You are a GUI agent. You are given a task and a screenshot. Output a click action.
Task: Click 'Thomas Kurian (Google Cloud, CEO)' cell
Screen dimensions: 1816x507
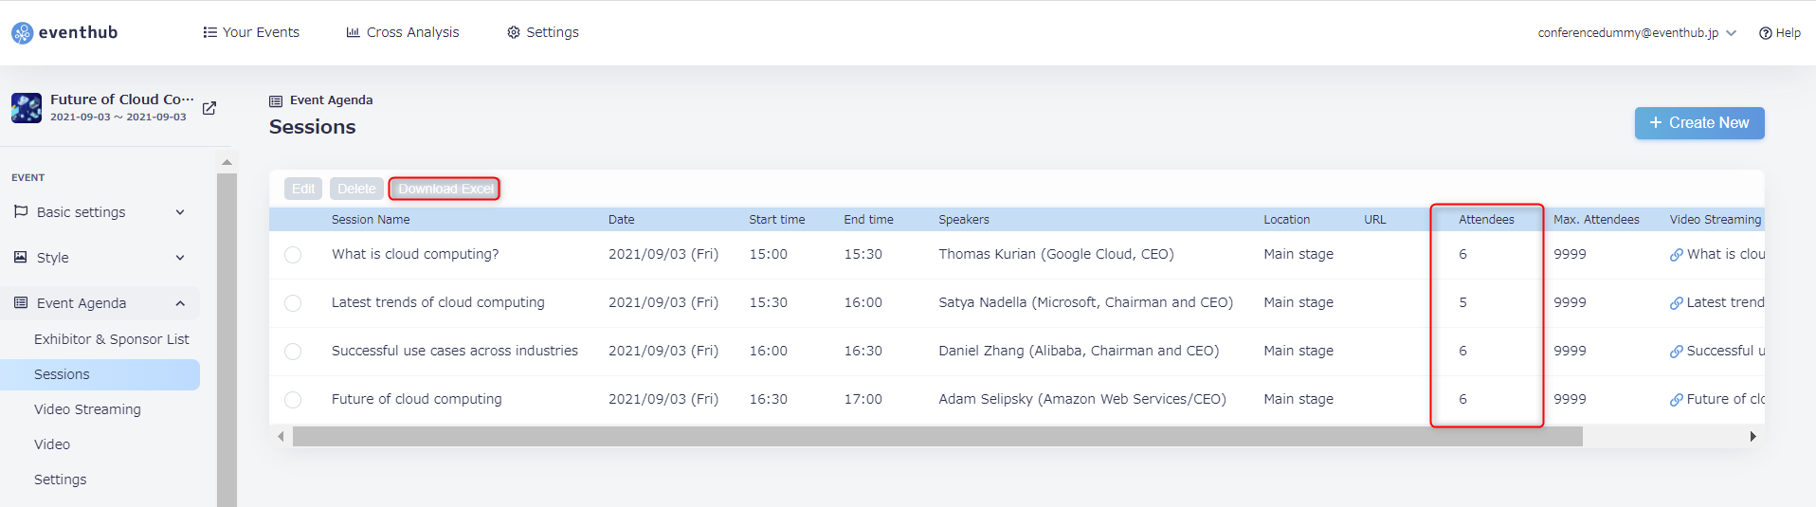1056,254
